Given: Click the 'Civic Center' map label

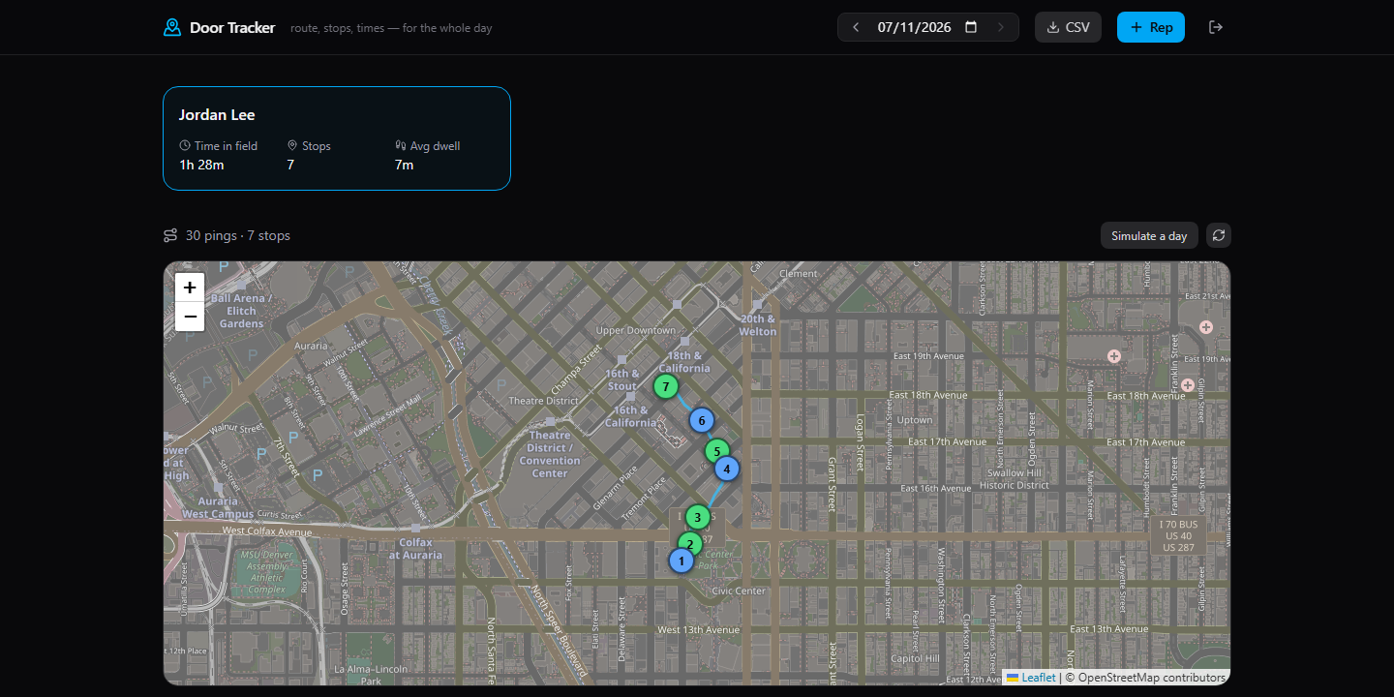Looking at the screenshot, I should click(x=739, y=591).
